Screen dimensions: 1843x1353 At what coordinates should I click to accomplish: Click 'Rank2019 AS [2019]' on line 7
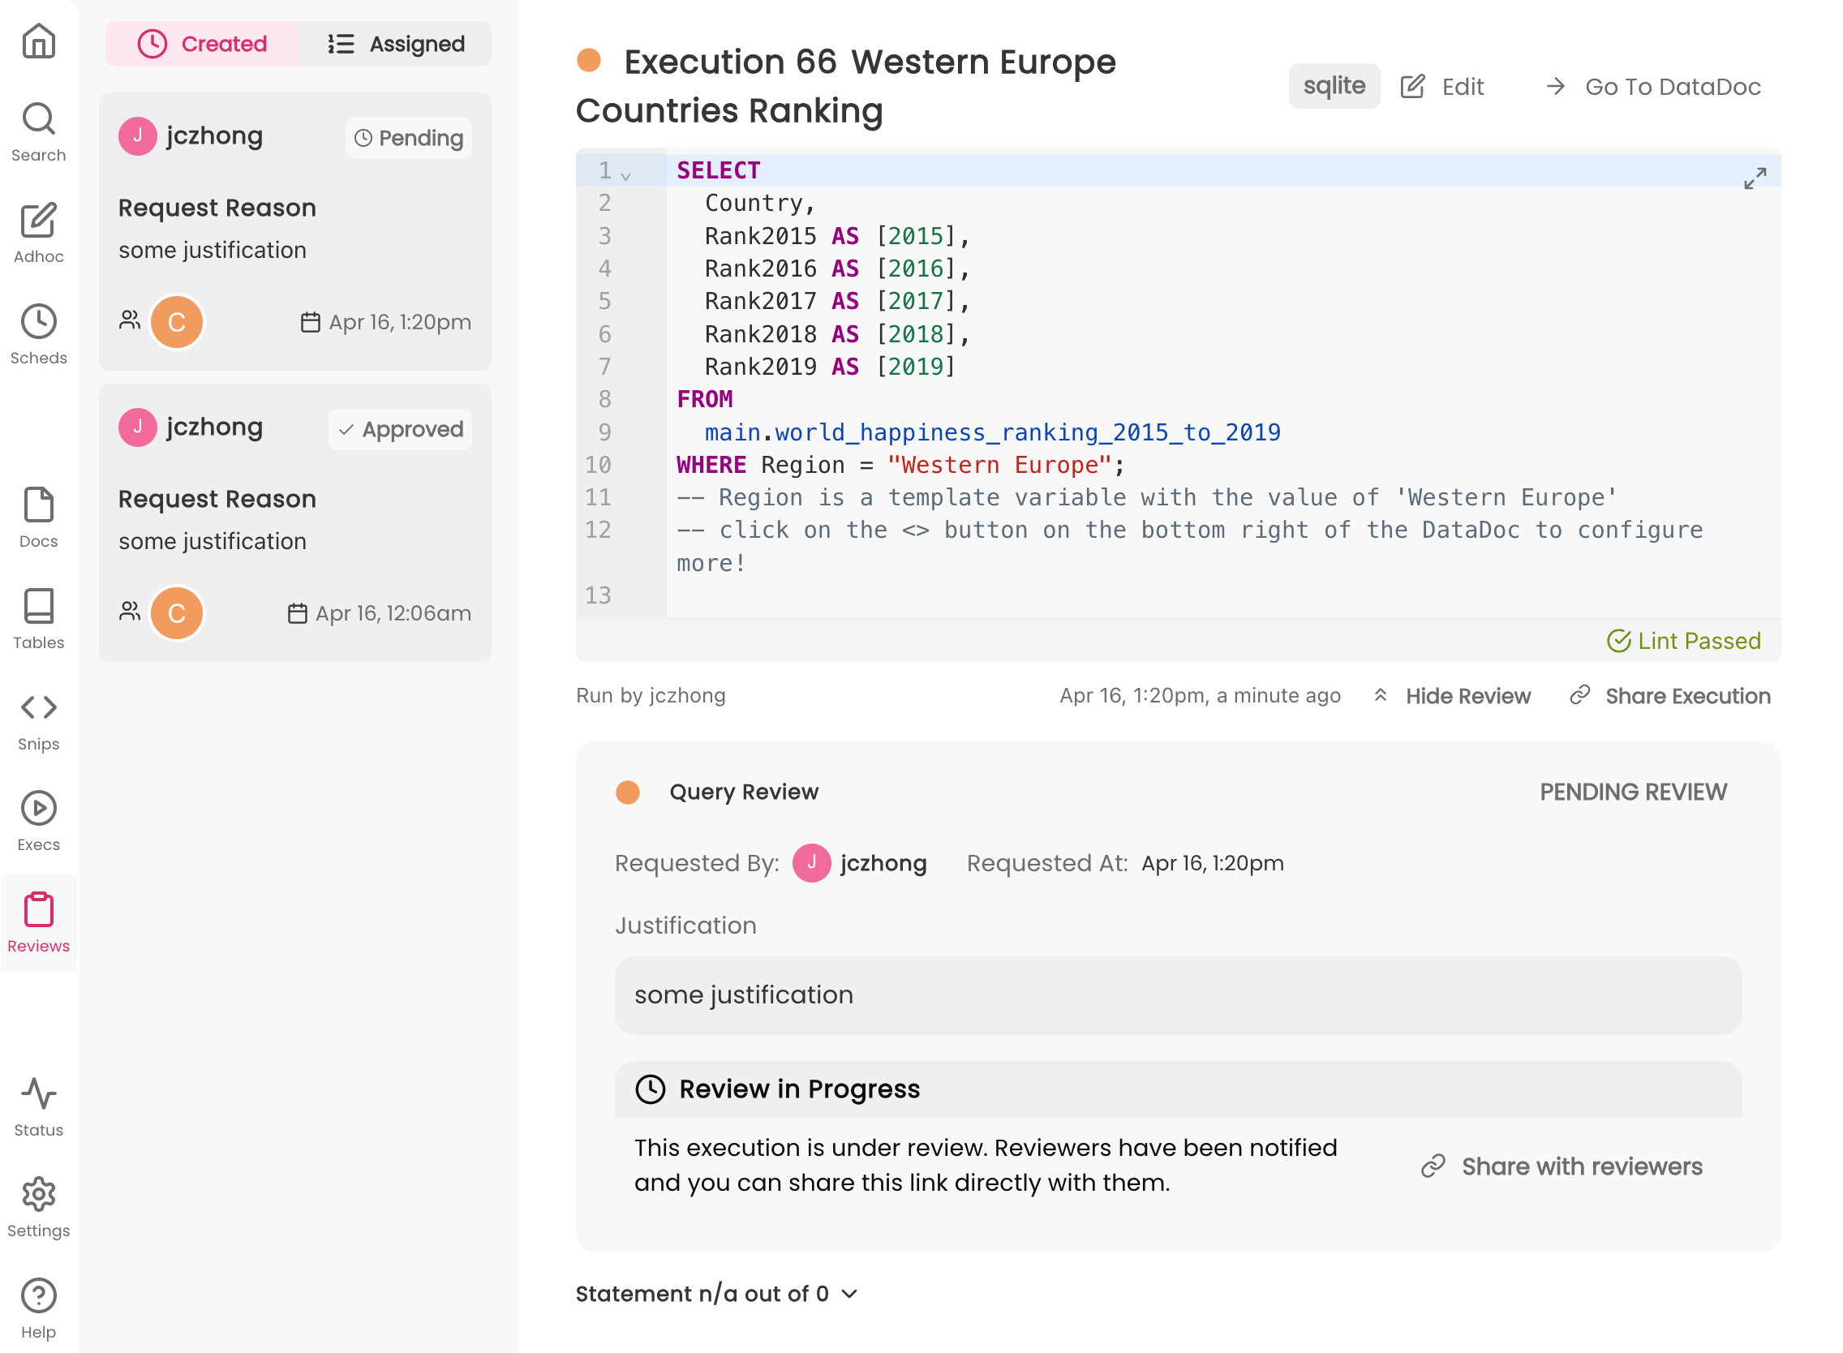830,367
